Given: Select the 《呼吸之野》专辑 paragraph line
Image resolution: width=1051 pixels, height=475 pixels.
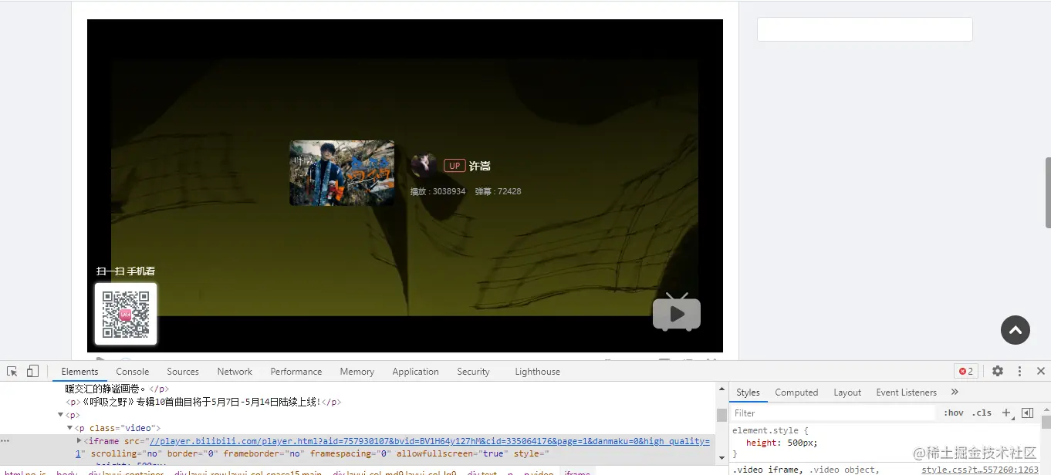Looking at the screenshot, I should (204, 402).
